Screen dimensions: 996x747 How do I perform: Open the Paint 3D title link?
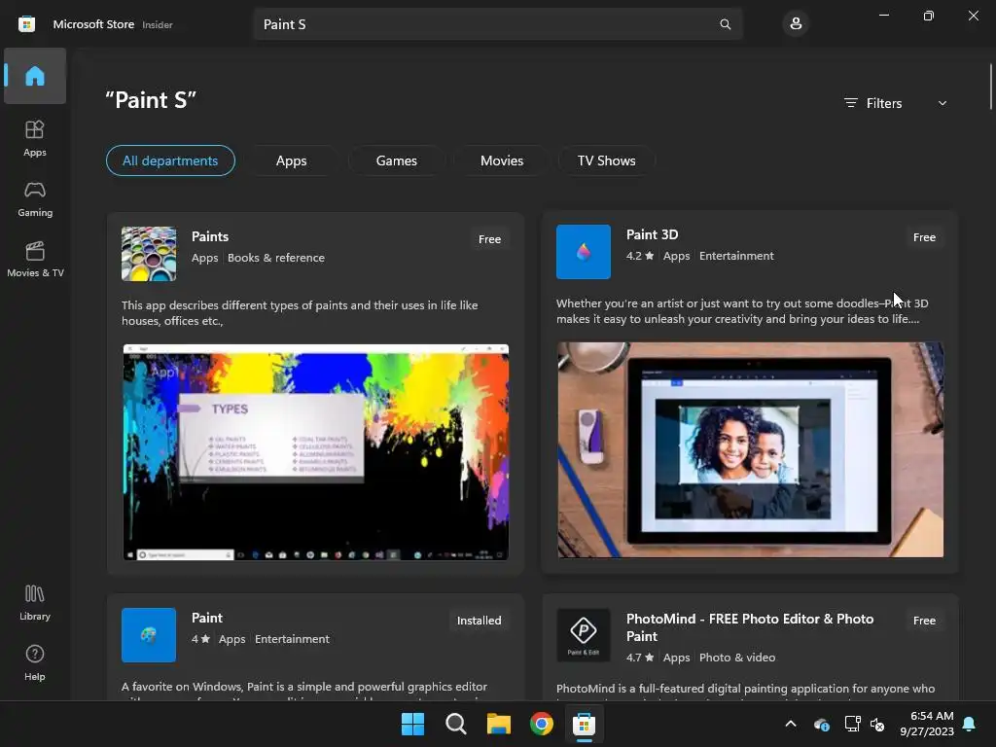coord(653,234)
